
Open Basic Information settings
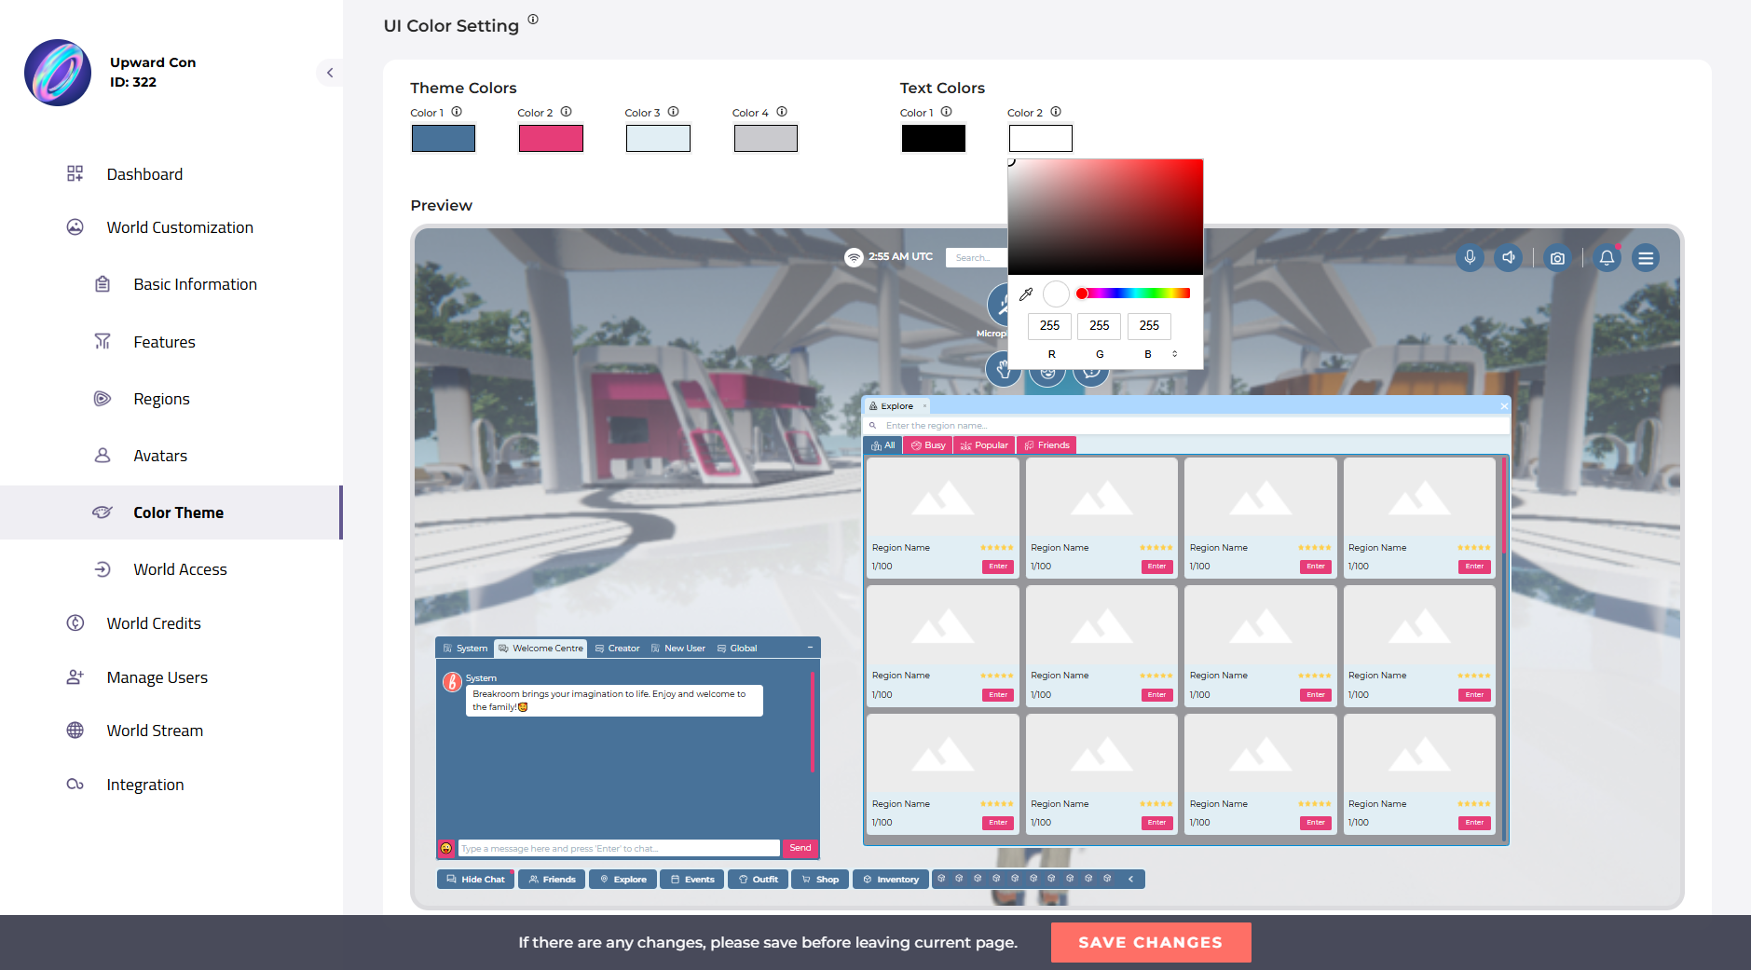[x=195, y=284]
